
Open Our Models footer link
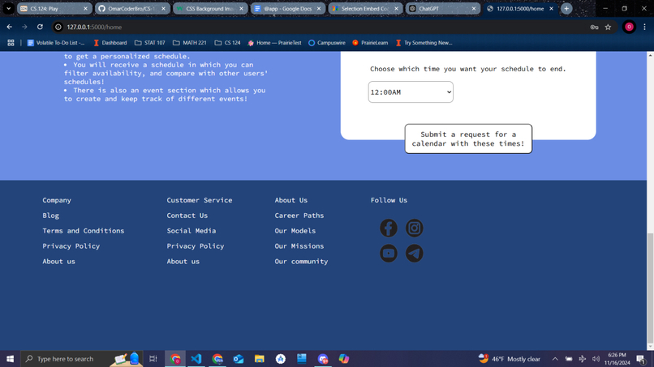click(x=295, y=231)
